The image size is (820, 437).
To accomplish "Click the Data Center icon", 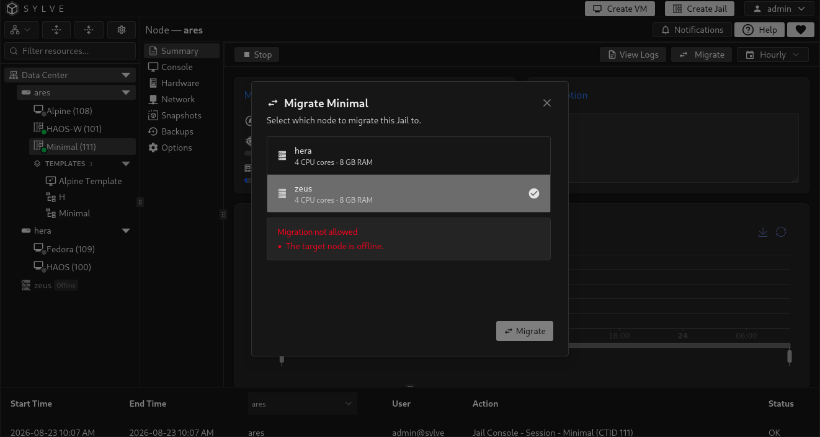I will coord(14,75).
